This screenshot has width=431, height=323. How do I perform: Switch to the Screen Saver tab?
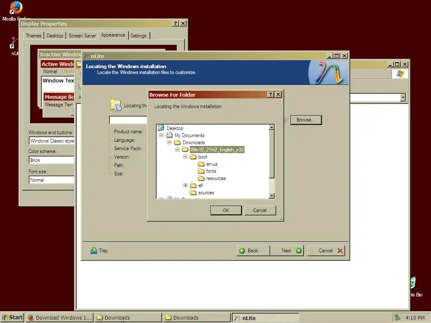[x=82, y=36]
